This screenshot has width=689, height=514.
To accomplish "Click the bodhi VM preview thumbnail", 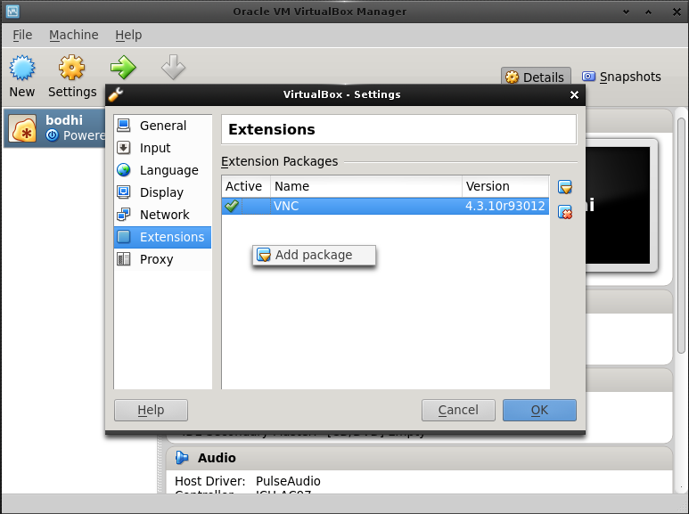I will [618, 205].
